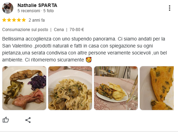Viewport: 178px width, 133px height.
Task: Open the tagliatelle pasta photo
Action: (70, 88)
